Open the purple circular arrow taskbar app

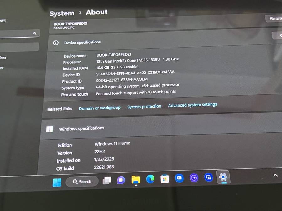coord(194,178)
